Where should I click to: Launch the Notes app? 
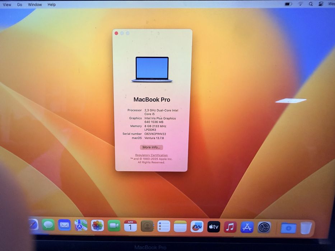pos(180,227)
